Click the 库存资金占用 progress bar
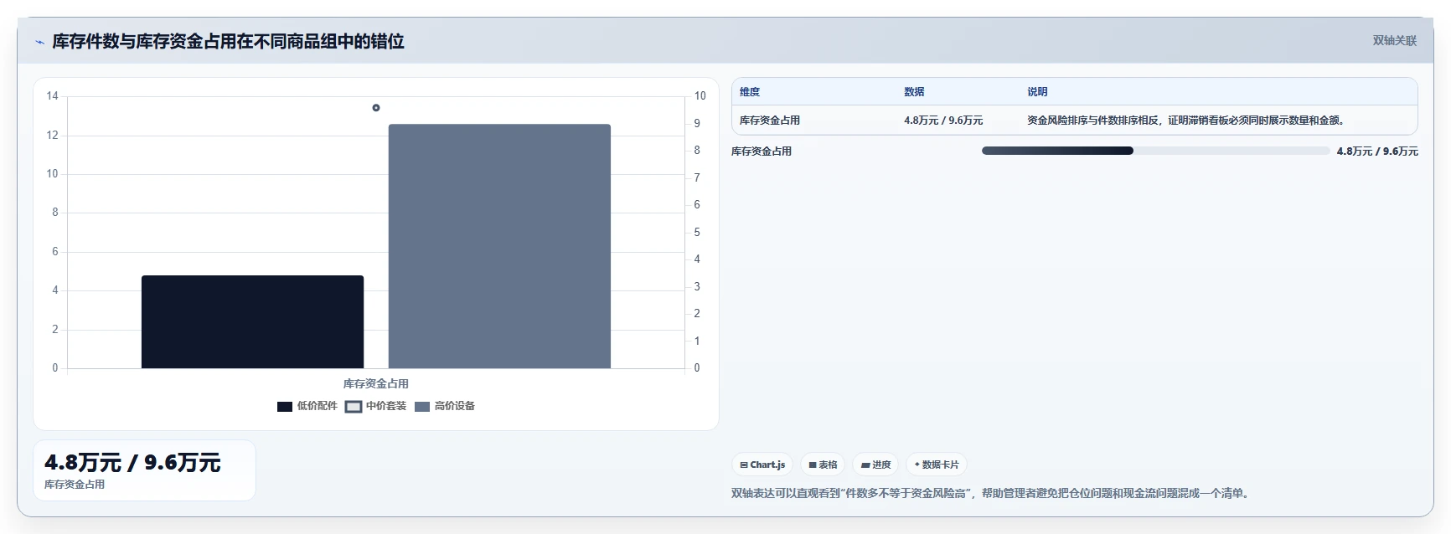1451x534 pixels. point(1155,151)
